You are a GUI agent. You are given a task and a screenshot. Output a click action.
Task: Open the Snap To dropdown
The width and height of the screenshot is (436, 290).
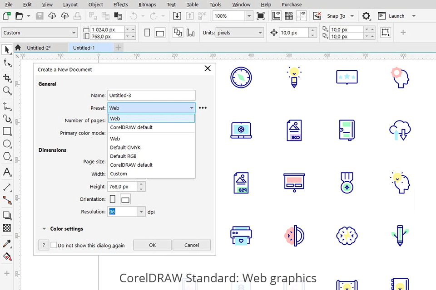(352, 16)
